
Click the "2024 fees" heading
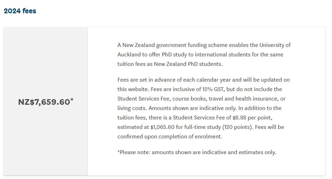point(20,11)
